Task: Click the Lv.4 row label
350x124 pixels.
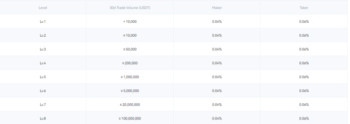Action: click(43, 63)
